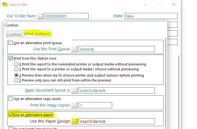Select the [Print Options] tab
Screen dimensions: 197x129
tap(37, 34)
